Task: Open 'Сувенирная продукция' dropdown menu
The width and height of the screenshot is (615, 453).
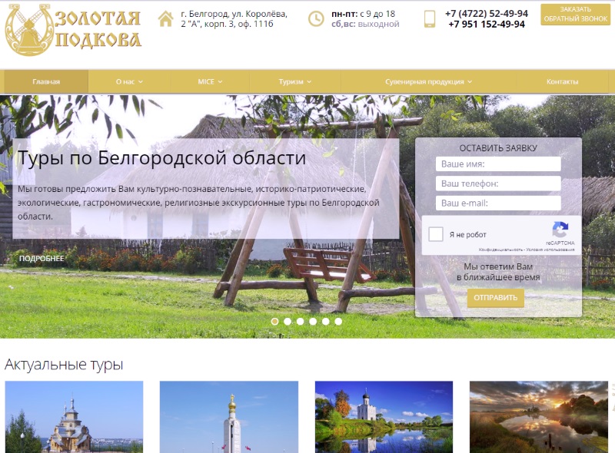Action: point(428,81)
